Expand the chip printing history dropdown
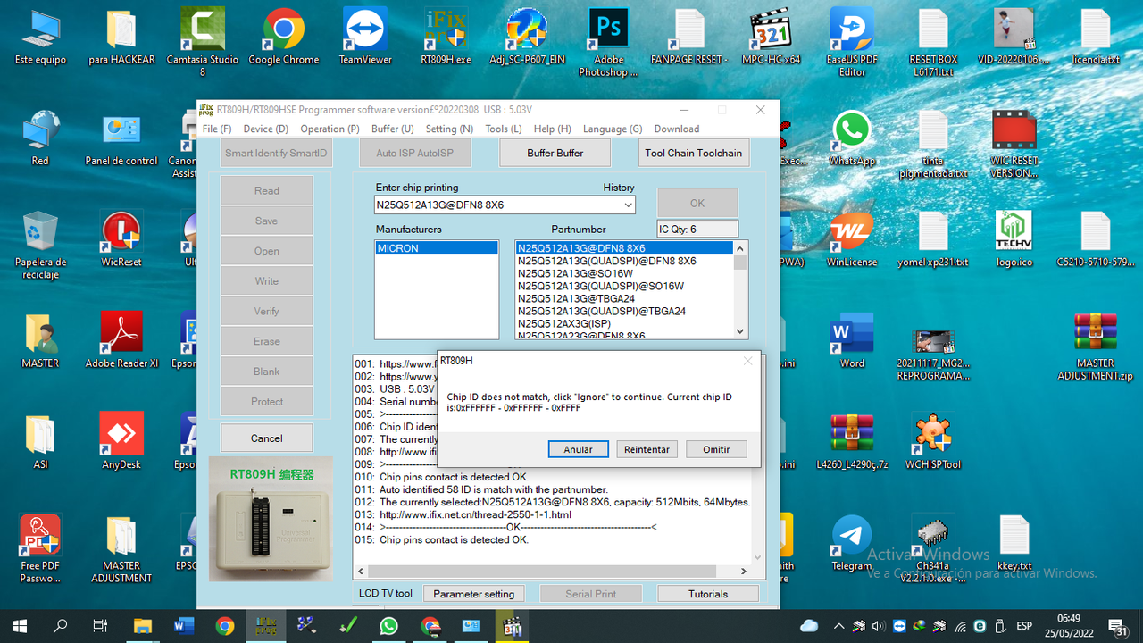The image size is (1143, 643). tap(628, 205)
